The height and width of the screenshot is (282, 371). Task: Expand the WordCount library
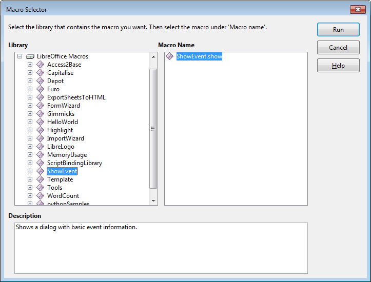pos(30,195)
